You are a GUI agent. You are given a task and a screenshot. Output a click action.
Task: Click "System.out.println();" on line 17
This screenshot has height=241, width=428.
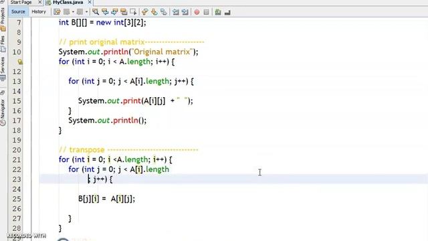[x=107, y=120]
